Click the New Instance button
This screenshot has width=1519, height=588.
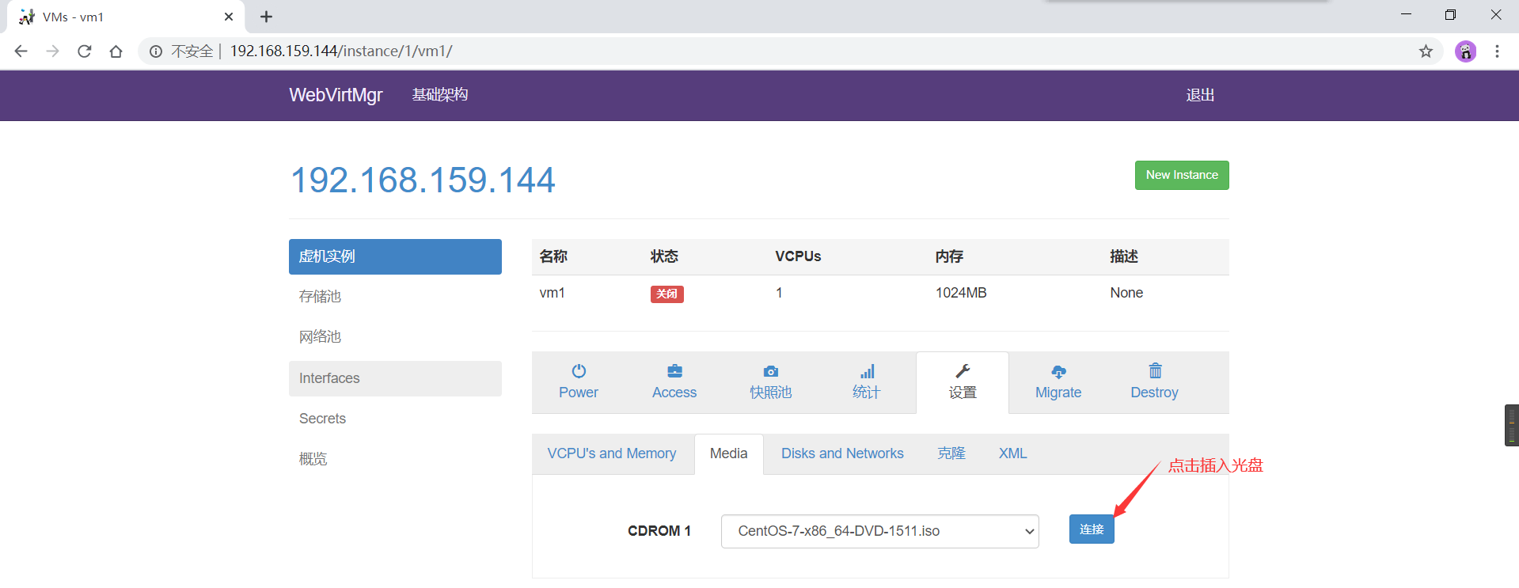pyautogui.click(x=1182, y=175)
